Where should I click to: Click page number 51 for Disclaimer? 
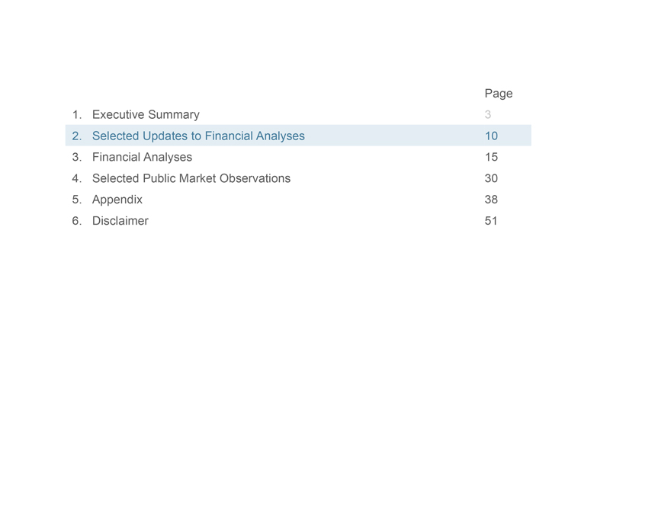point(491,221)
